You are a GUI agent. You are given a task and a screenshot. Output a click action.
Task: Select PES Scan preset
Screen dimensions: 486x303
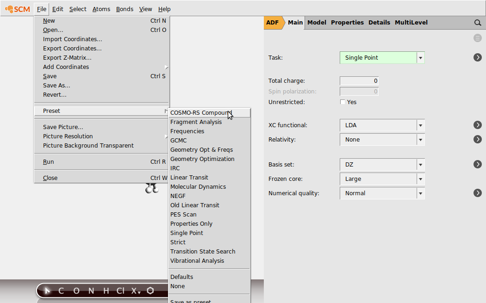209,214
